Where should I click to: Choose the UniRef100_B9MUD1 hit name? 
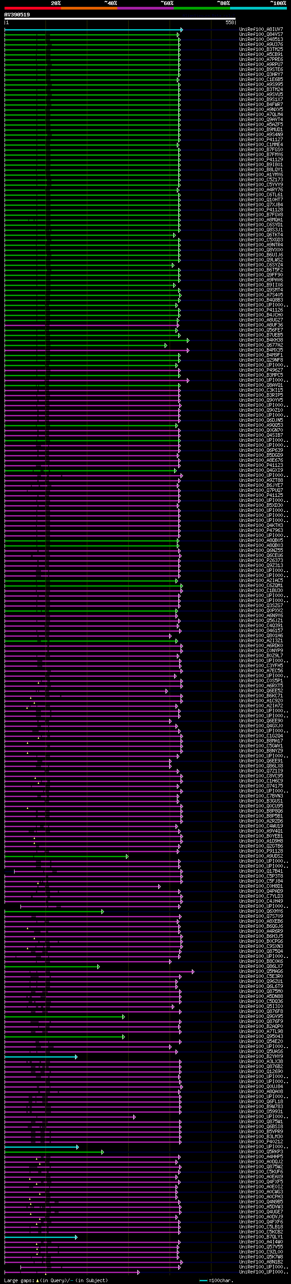pos(261,130)
